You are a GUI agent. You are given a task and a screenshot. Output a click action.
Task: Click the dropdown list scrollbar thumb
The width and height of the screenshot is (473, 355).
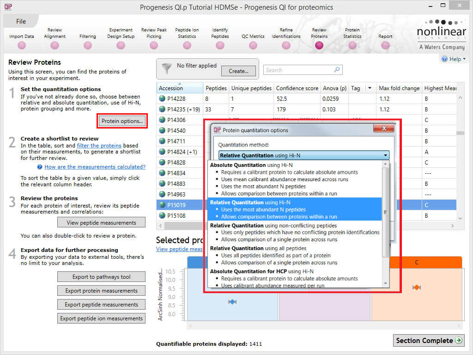[385, 212]
